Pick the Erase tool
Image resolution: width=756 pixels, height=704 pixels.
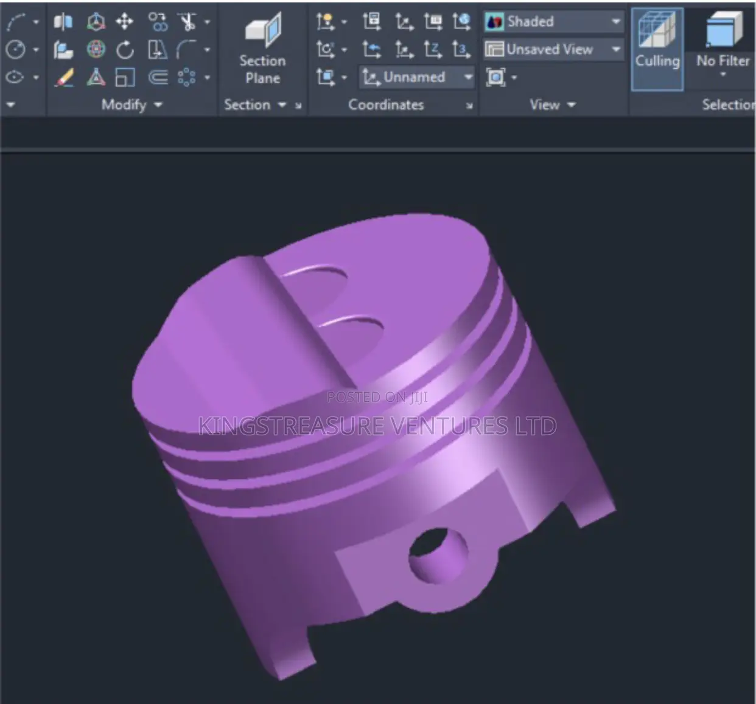63,77
